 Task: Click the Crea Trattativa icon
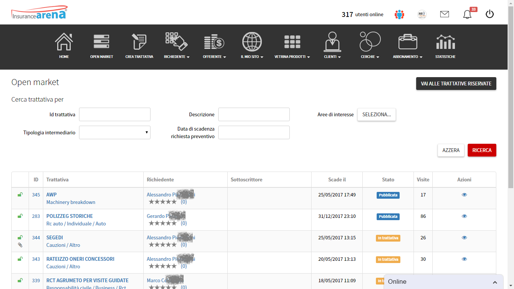click(x=139, y=42)
